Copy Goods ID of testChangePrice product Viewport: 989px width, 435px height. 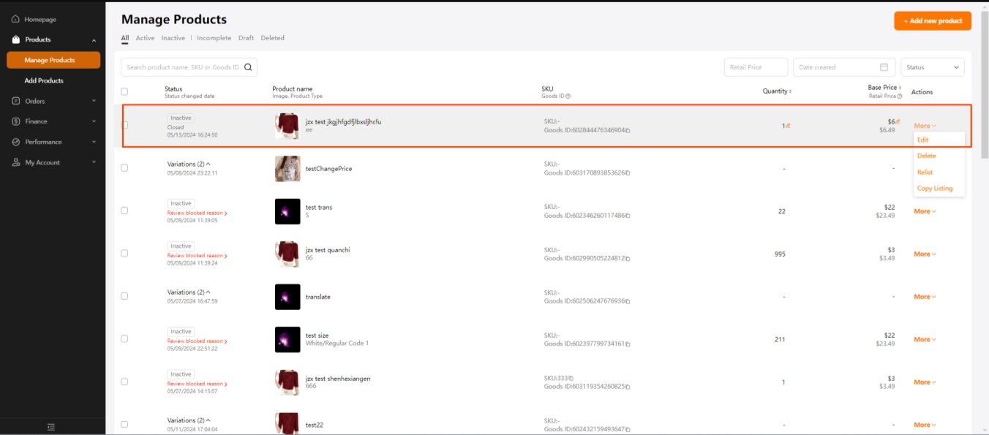pos(628,173)
